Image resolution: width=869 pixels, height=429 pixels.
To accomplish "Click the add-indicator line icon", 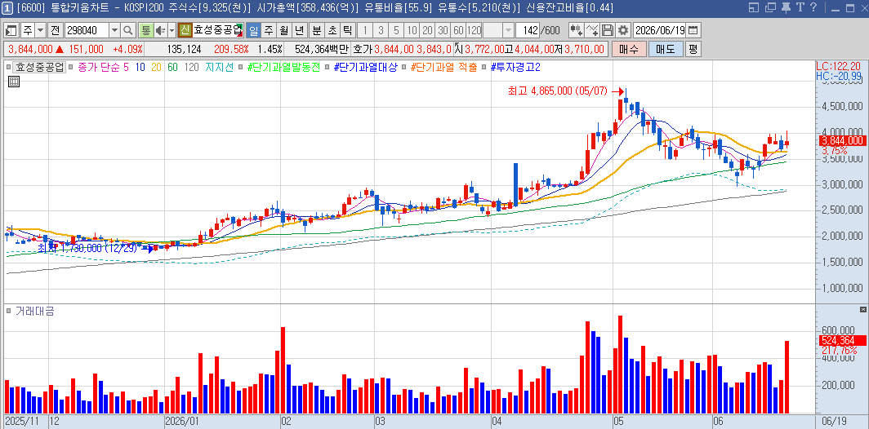I will click(592, 30).
